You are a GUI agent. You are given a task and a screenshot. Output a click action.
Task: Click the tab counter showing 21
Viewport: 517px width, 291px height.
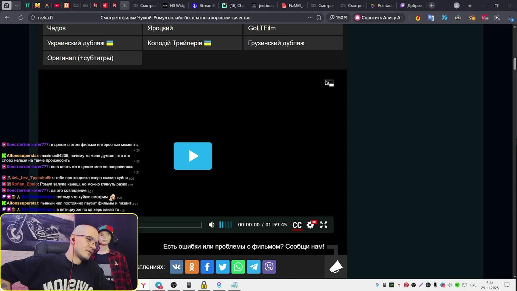coord(6,6)
